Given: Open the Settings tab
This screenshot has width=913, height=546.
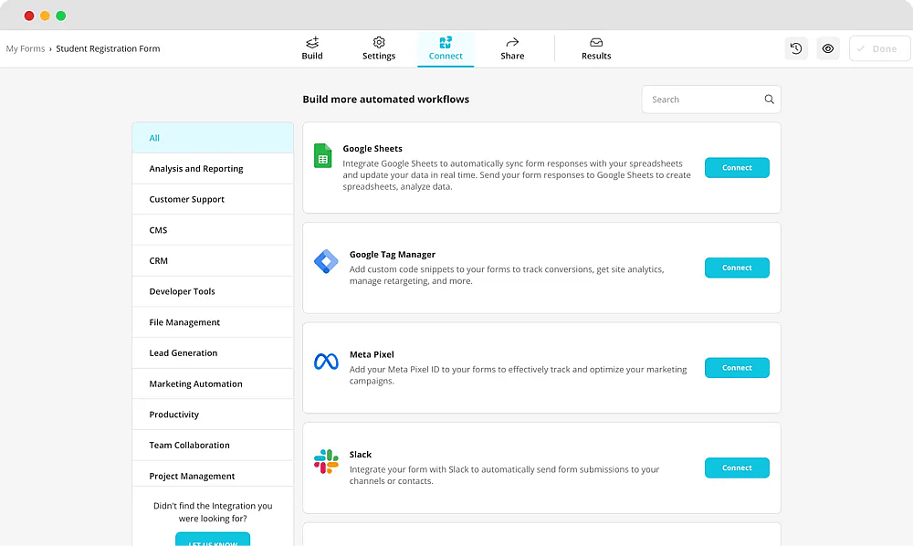Looking at the screenshot, I should [379, 49].
